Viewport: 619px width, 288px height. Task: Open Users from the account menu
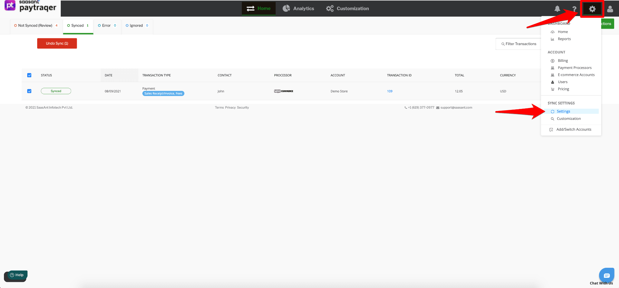click(562, 82)
